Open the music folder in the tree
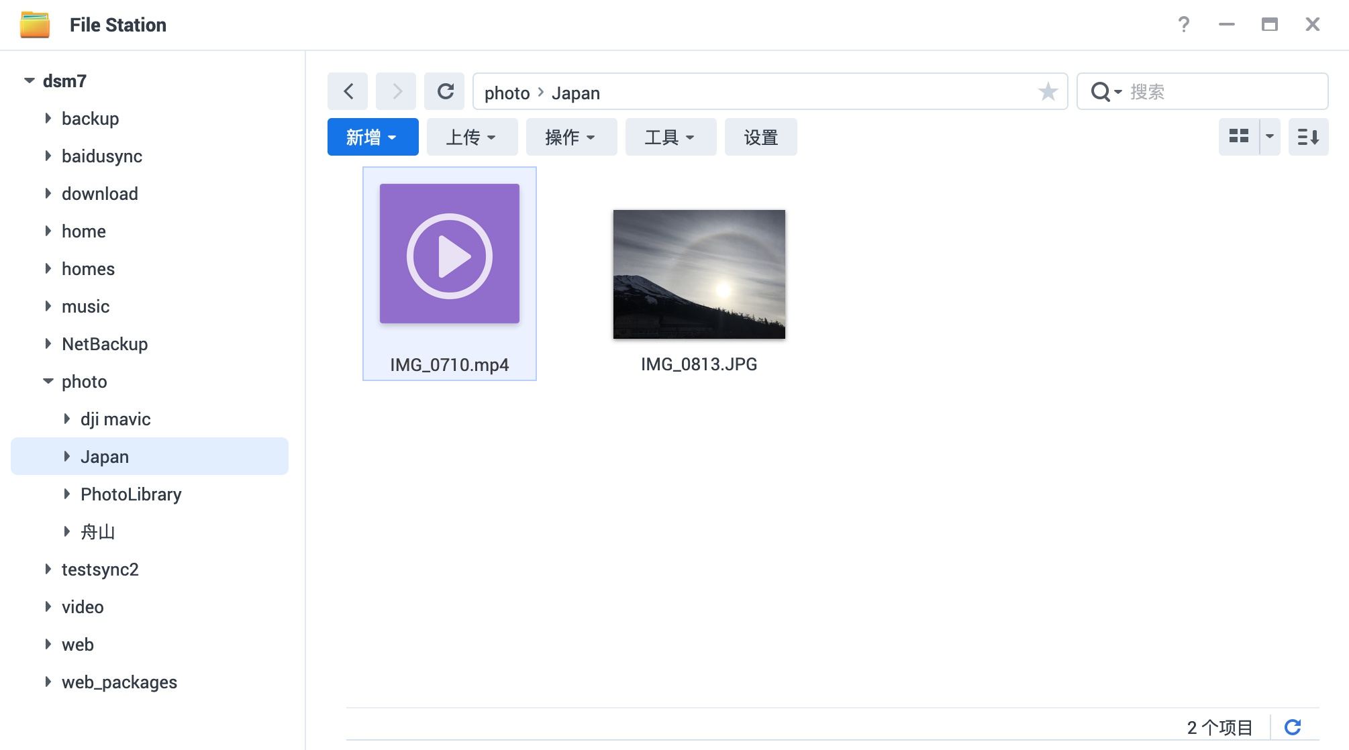The image size is (1349, 750). (85, 307)
